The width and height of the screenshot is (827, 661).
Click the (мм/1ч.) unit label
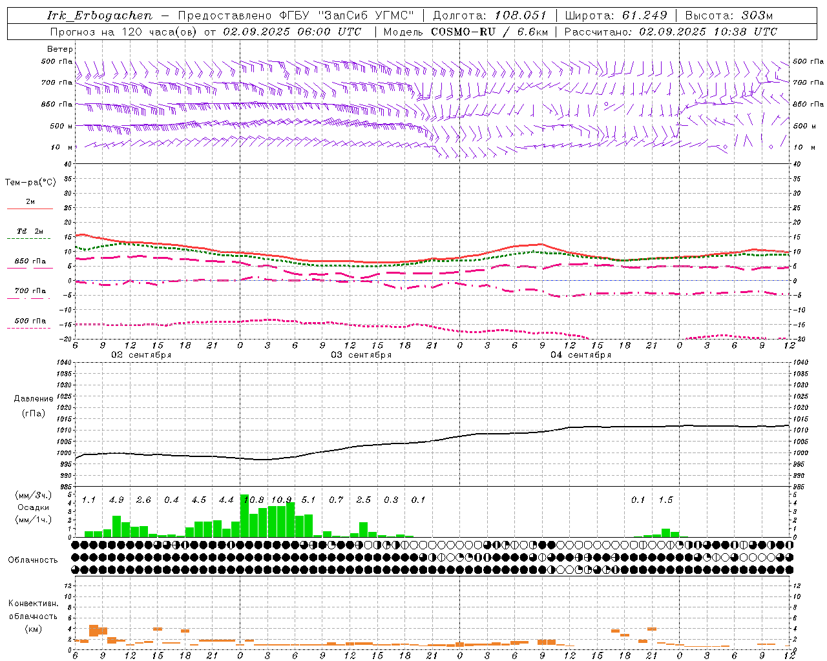point(33,520)
